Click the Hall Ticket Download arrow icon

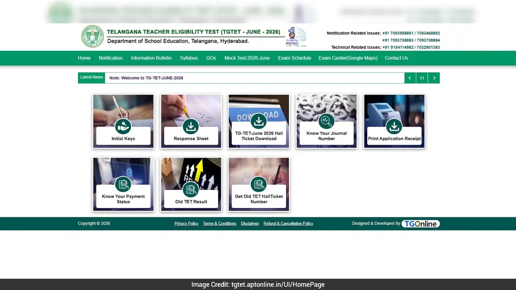pyautogui.click(x=259, y=121)
